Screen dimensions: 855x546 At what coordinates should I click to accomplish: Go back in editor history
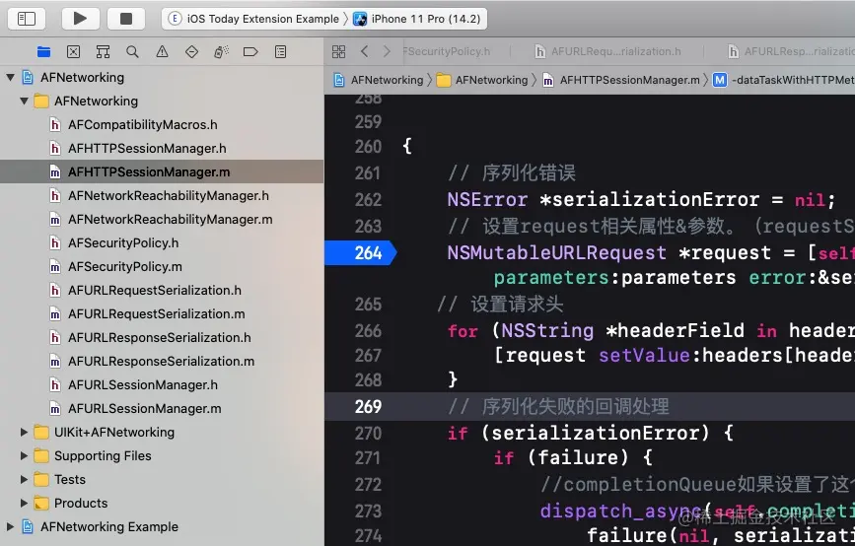pyautogui.click(x=364, y=51)
